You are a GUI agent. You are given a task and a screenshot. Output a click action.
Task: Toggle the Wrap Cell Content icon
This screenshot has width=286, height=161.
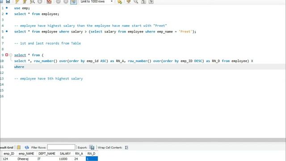click(x=126, y=147)
